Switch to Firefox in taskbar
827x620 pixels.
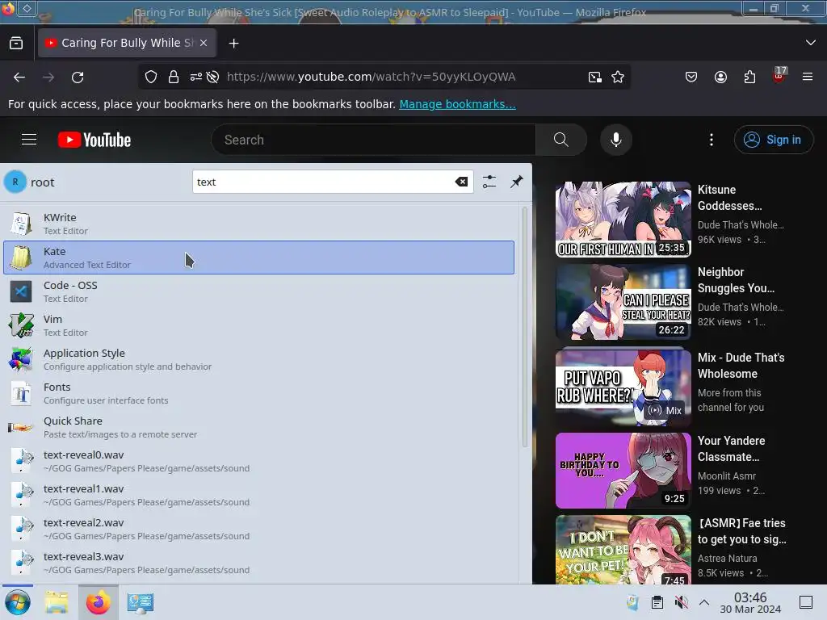point(98,602)
